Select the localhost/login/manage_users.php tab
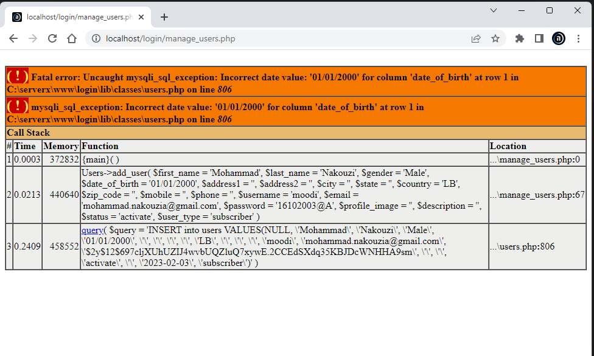 tap(78, 17)
